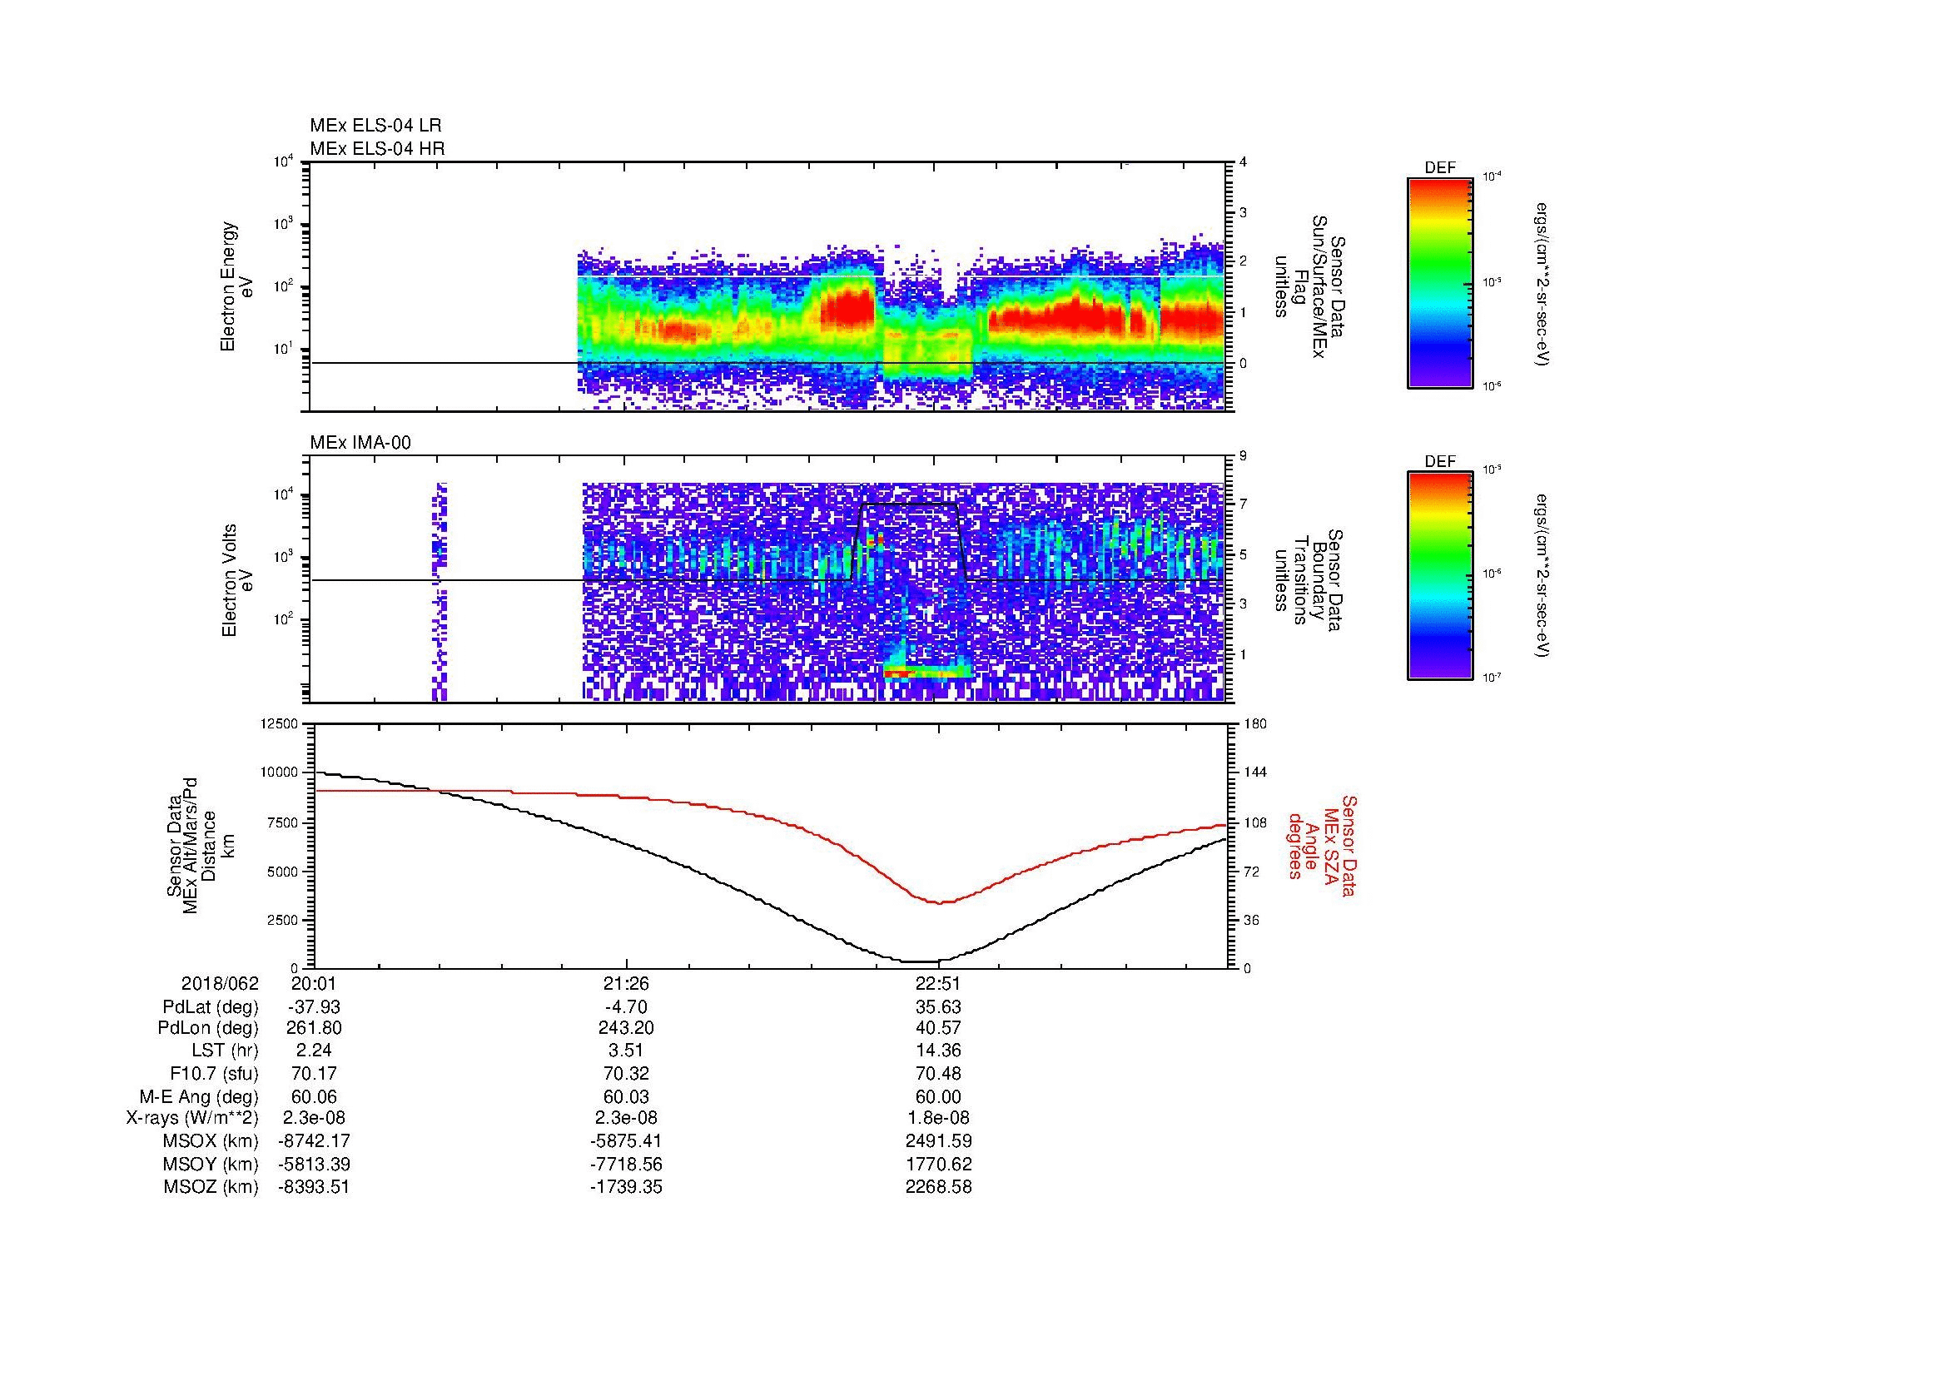Click the F10.7 value '70.32'
Image resolution: width=1947 pixels, height=1376 pixels.
point(626,1074)
